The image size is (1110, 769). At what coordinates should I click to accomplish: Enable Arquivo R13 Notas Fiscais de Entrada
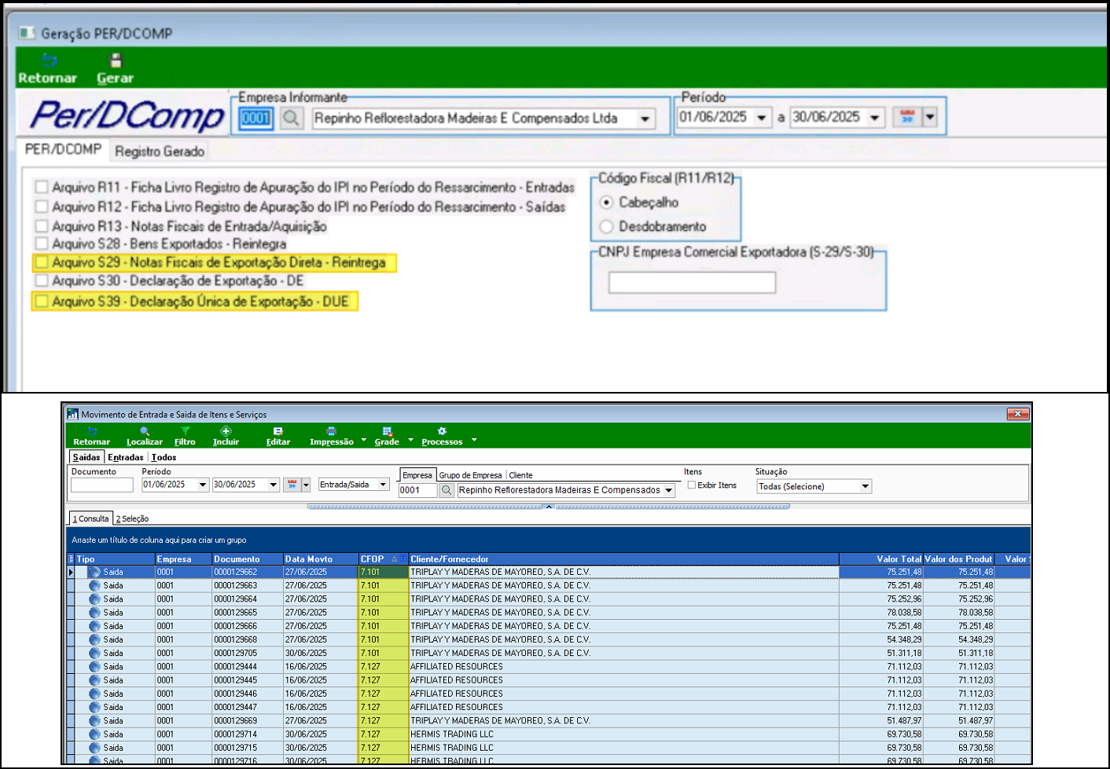coord(42,226)
